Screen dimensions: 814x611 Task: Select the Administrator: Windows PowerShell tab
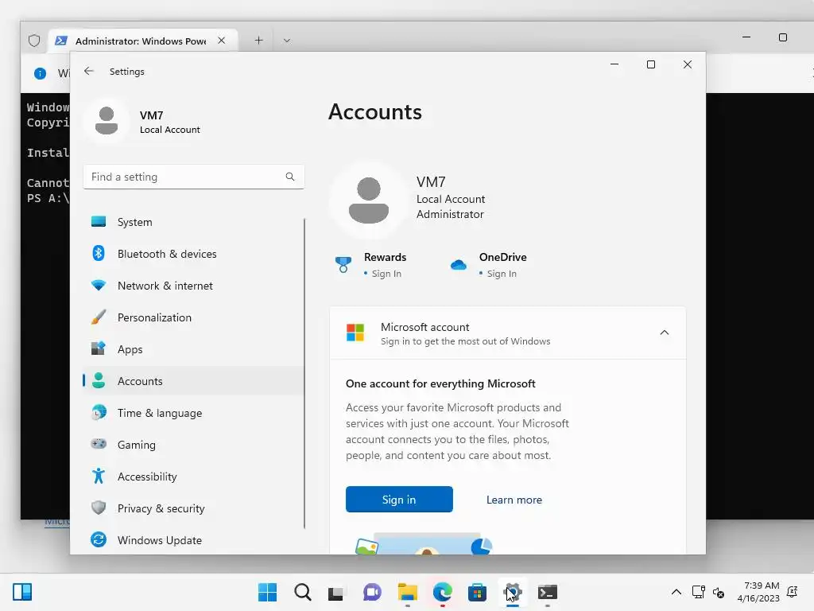point(140,41)
